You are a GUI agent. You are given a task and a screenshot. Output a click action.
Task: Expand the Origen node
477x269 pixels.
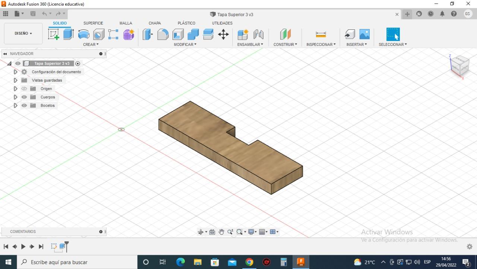coord(15,89)
